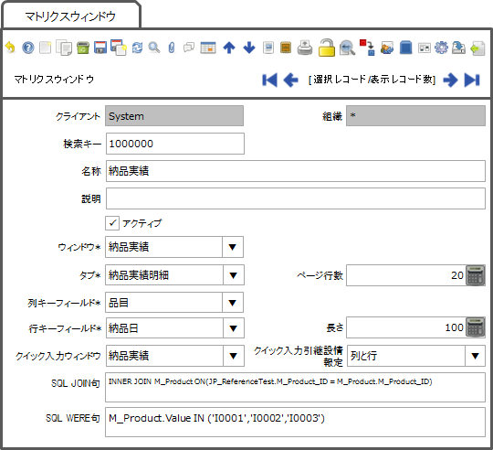Image resolution: width=493 pixels, height=450 pixels.
Task: Click the マトリクスウィンドウ breadcrumb label
Action: click(x=54, y=80)
